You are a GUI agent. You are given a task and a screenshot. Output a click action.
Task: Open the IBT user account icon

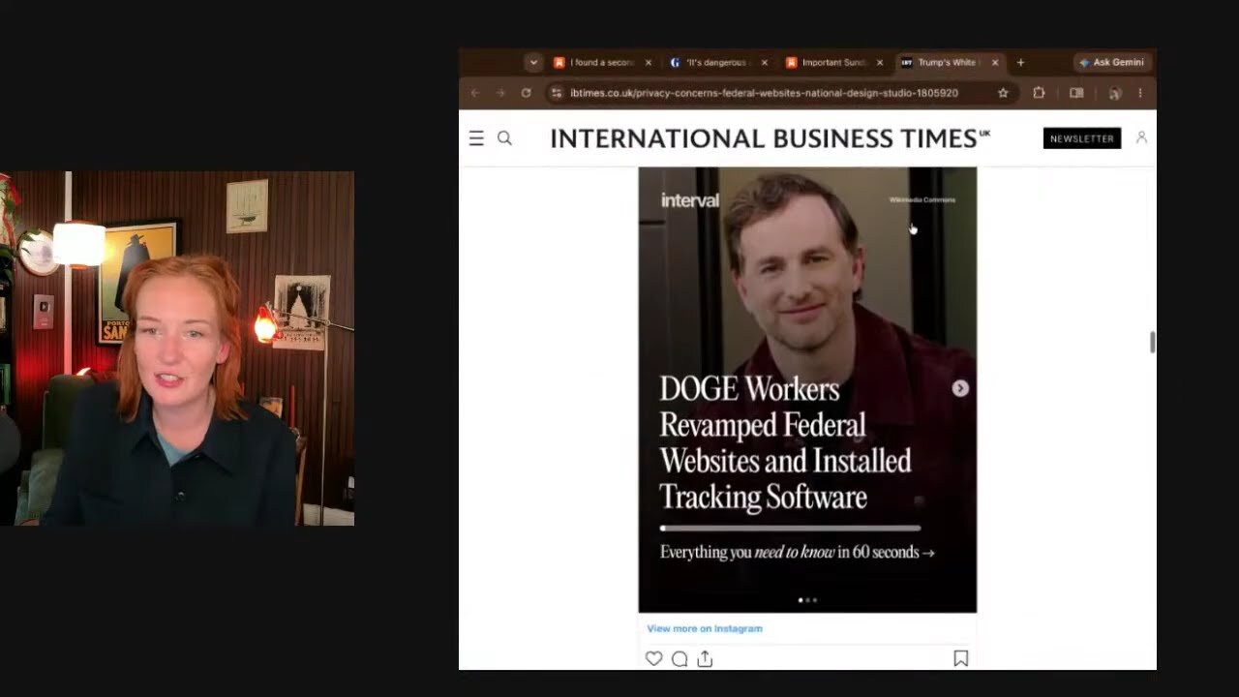tap(1141, 137)
